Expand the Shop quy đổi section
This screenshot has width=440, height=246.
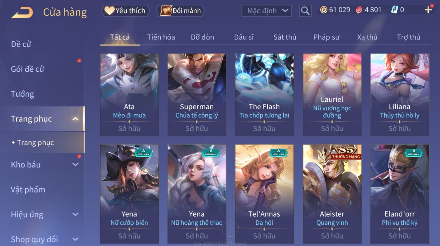[75, 239]
